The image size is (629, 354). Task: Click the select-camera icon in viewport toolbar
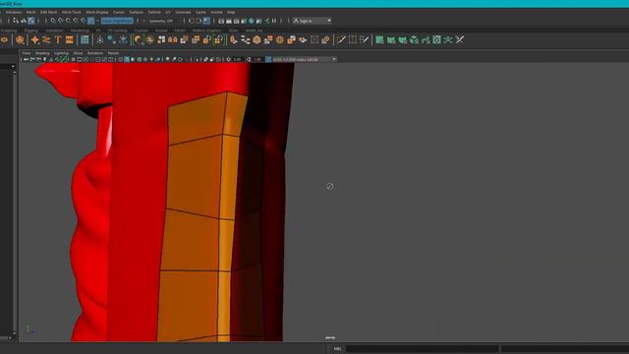[x=26, y=59]
